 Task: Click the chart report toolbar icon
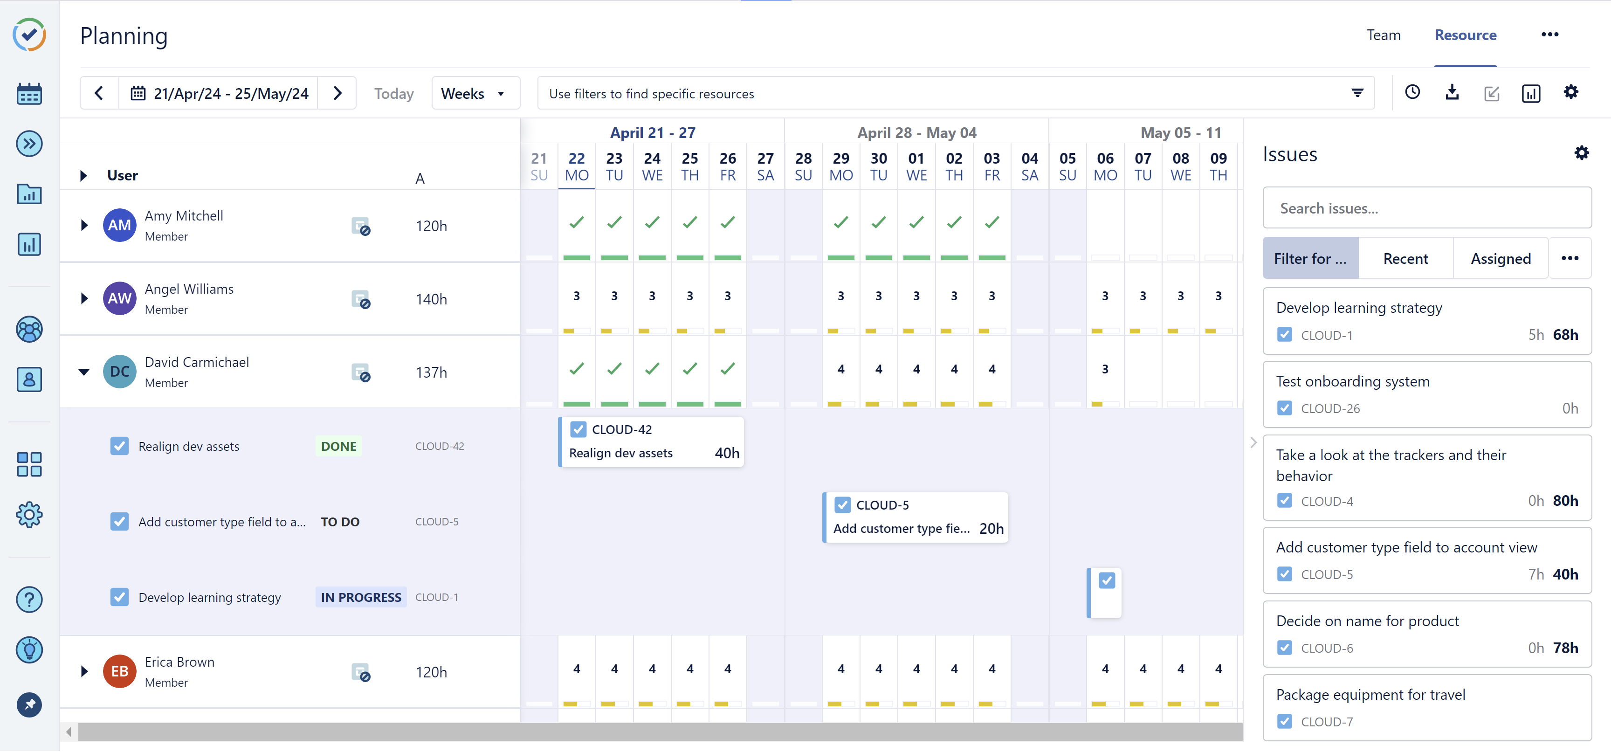tap(1531, 93)
